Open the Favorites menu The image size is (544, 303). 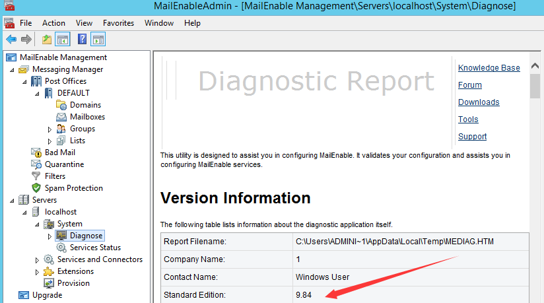118,23
